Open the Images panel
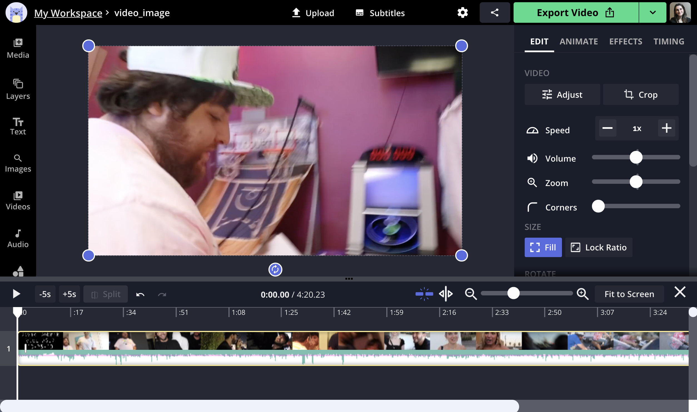The height and width of the screenshot is (412, 697). pyautogui.click(x=18, y=162)
